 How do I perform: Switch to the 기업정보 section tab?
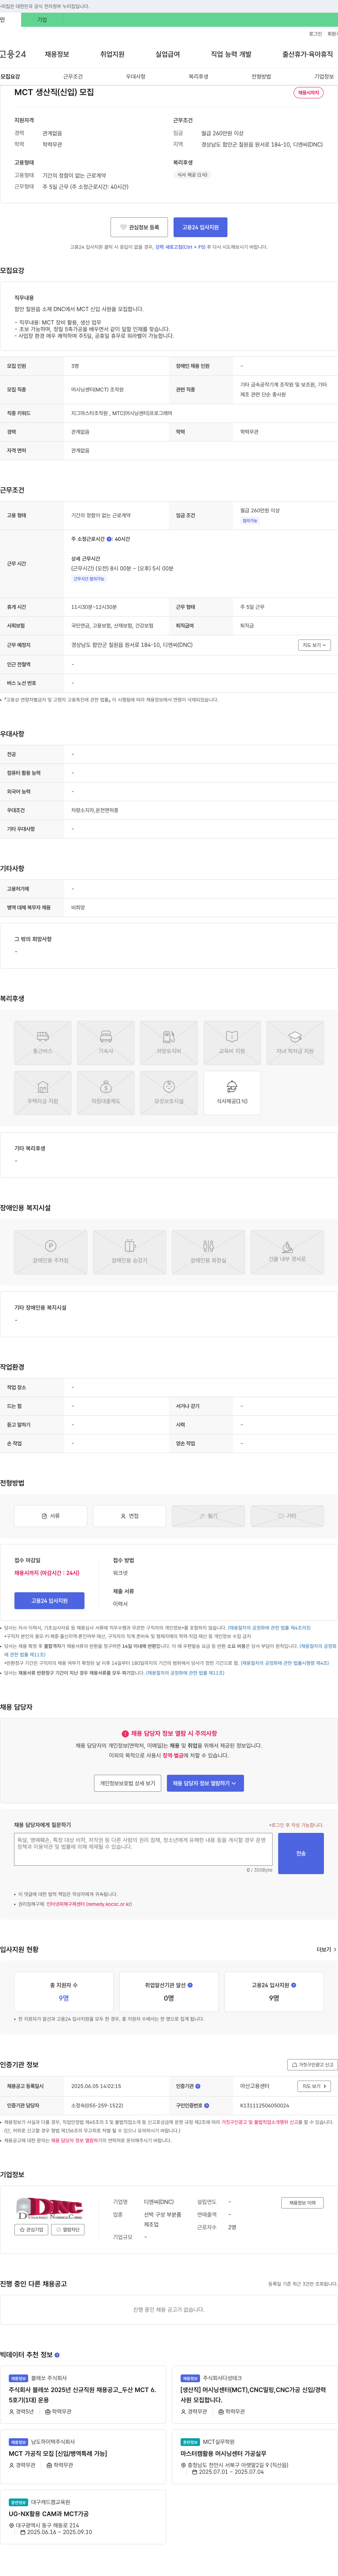click(324, 76)
